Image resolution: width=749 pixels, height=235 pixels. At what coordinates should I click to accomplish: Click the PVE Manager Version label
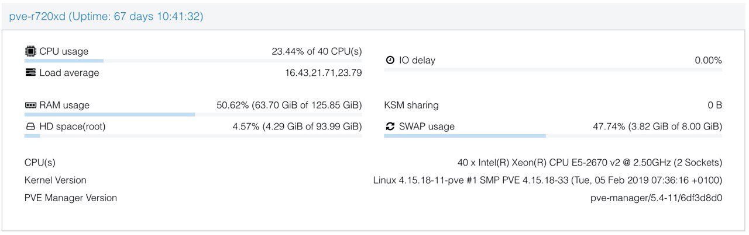71,198
